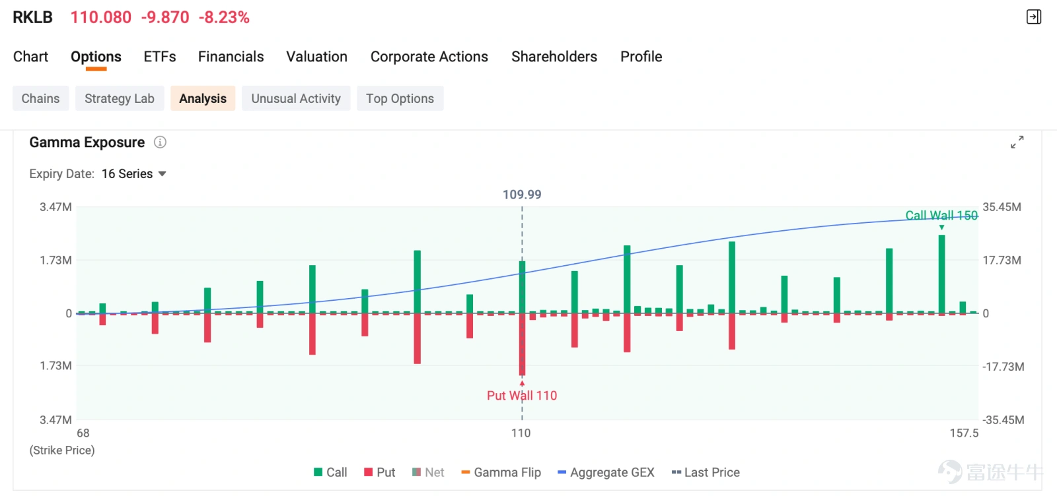Select the Chains sub-tab

click(40, 98)
